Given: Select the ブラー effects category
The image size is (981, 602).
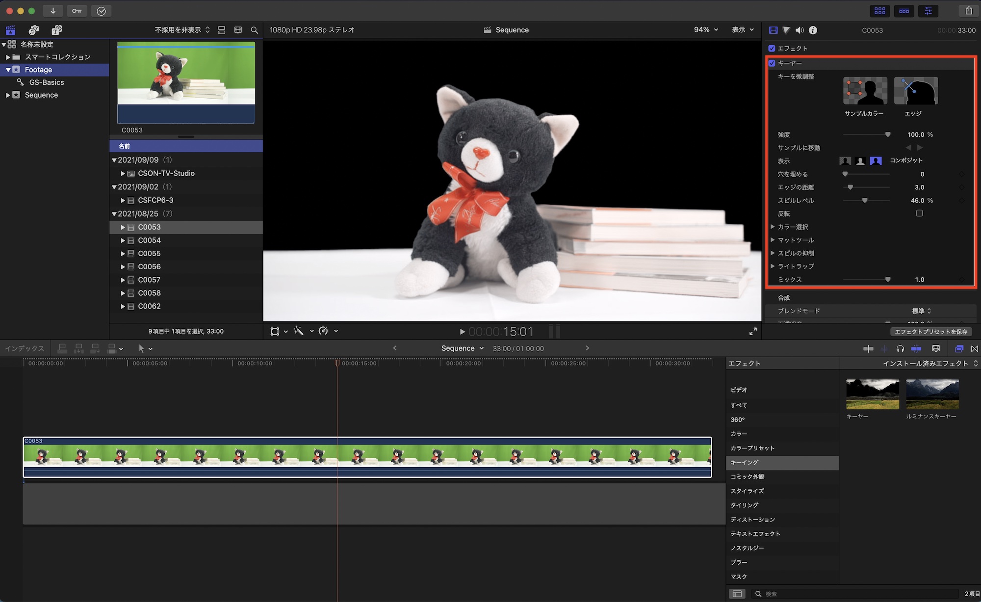Looking at the screenshot, I should [x=739, y=562].
